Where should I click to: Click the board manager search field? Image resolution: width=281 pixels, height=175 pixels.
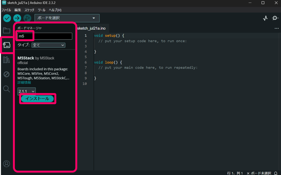[x=45, y=36]
